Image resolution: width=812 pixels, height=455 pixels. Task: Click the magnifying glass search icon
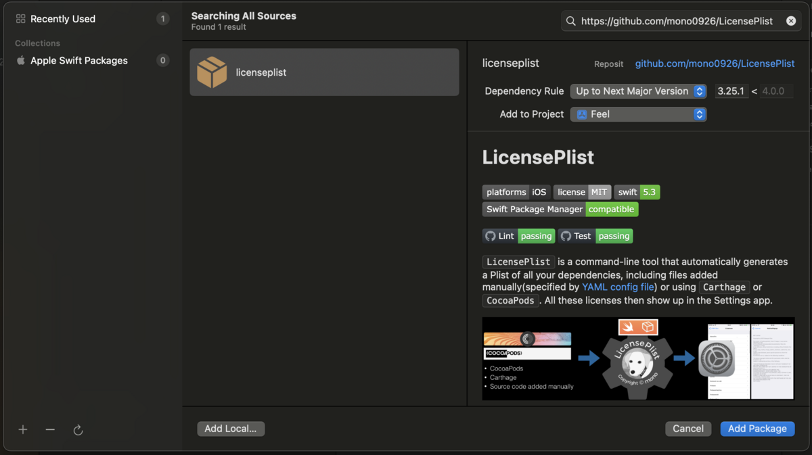coord(571,21)
